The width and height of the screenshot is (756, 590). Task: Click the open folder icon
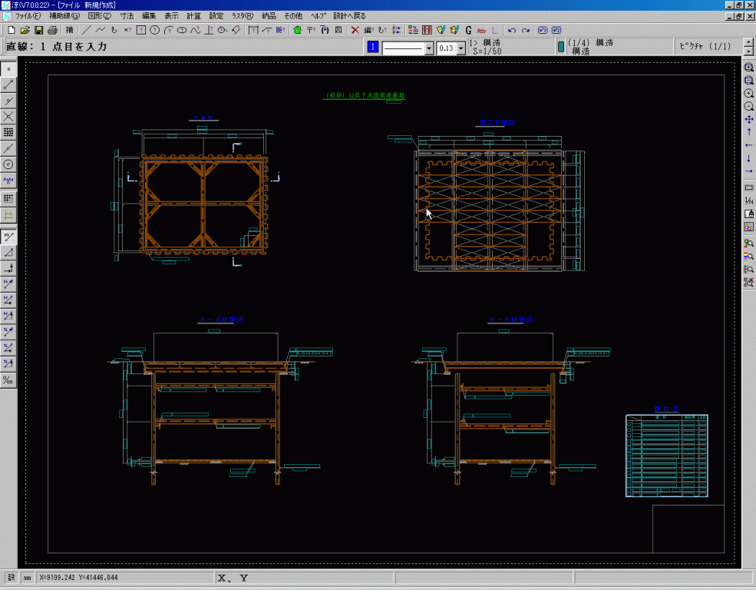point(25,30)
